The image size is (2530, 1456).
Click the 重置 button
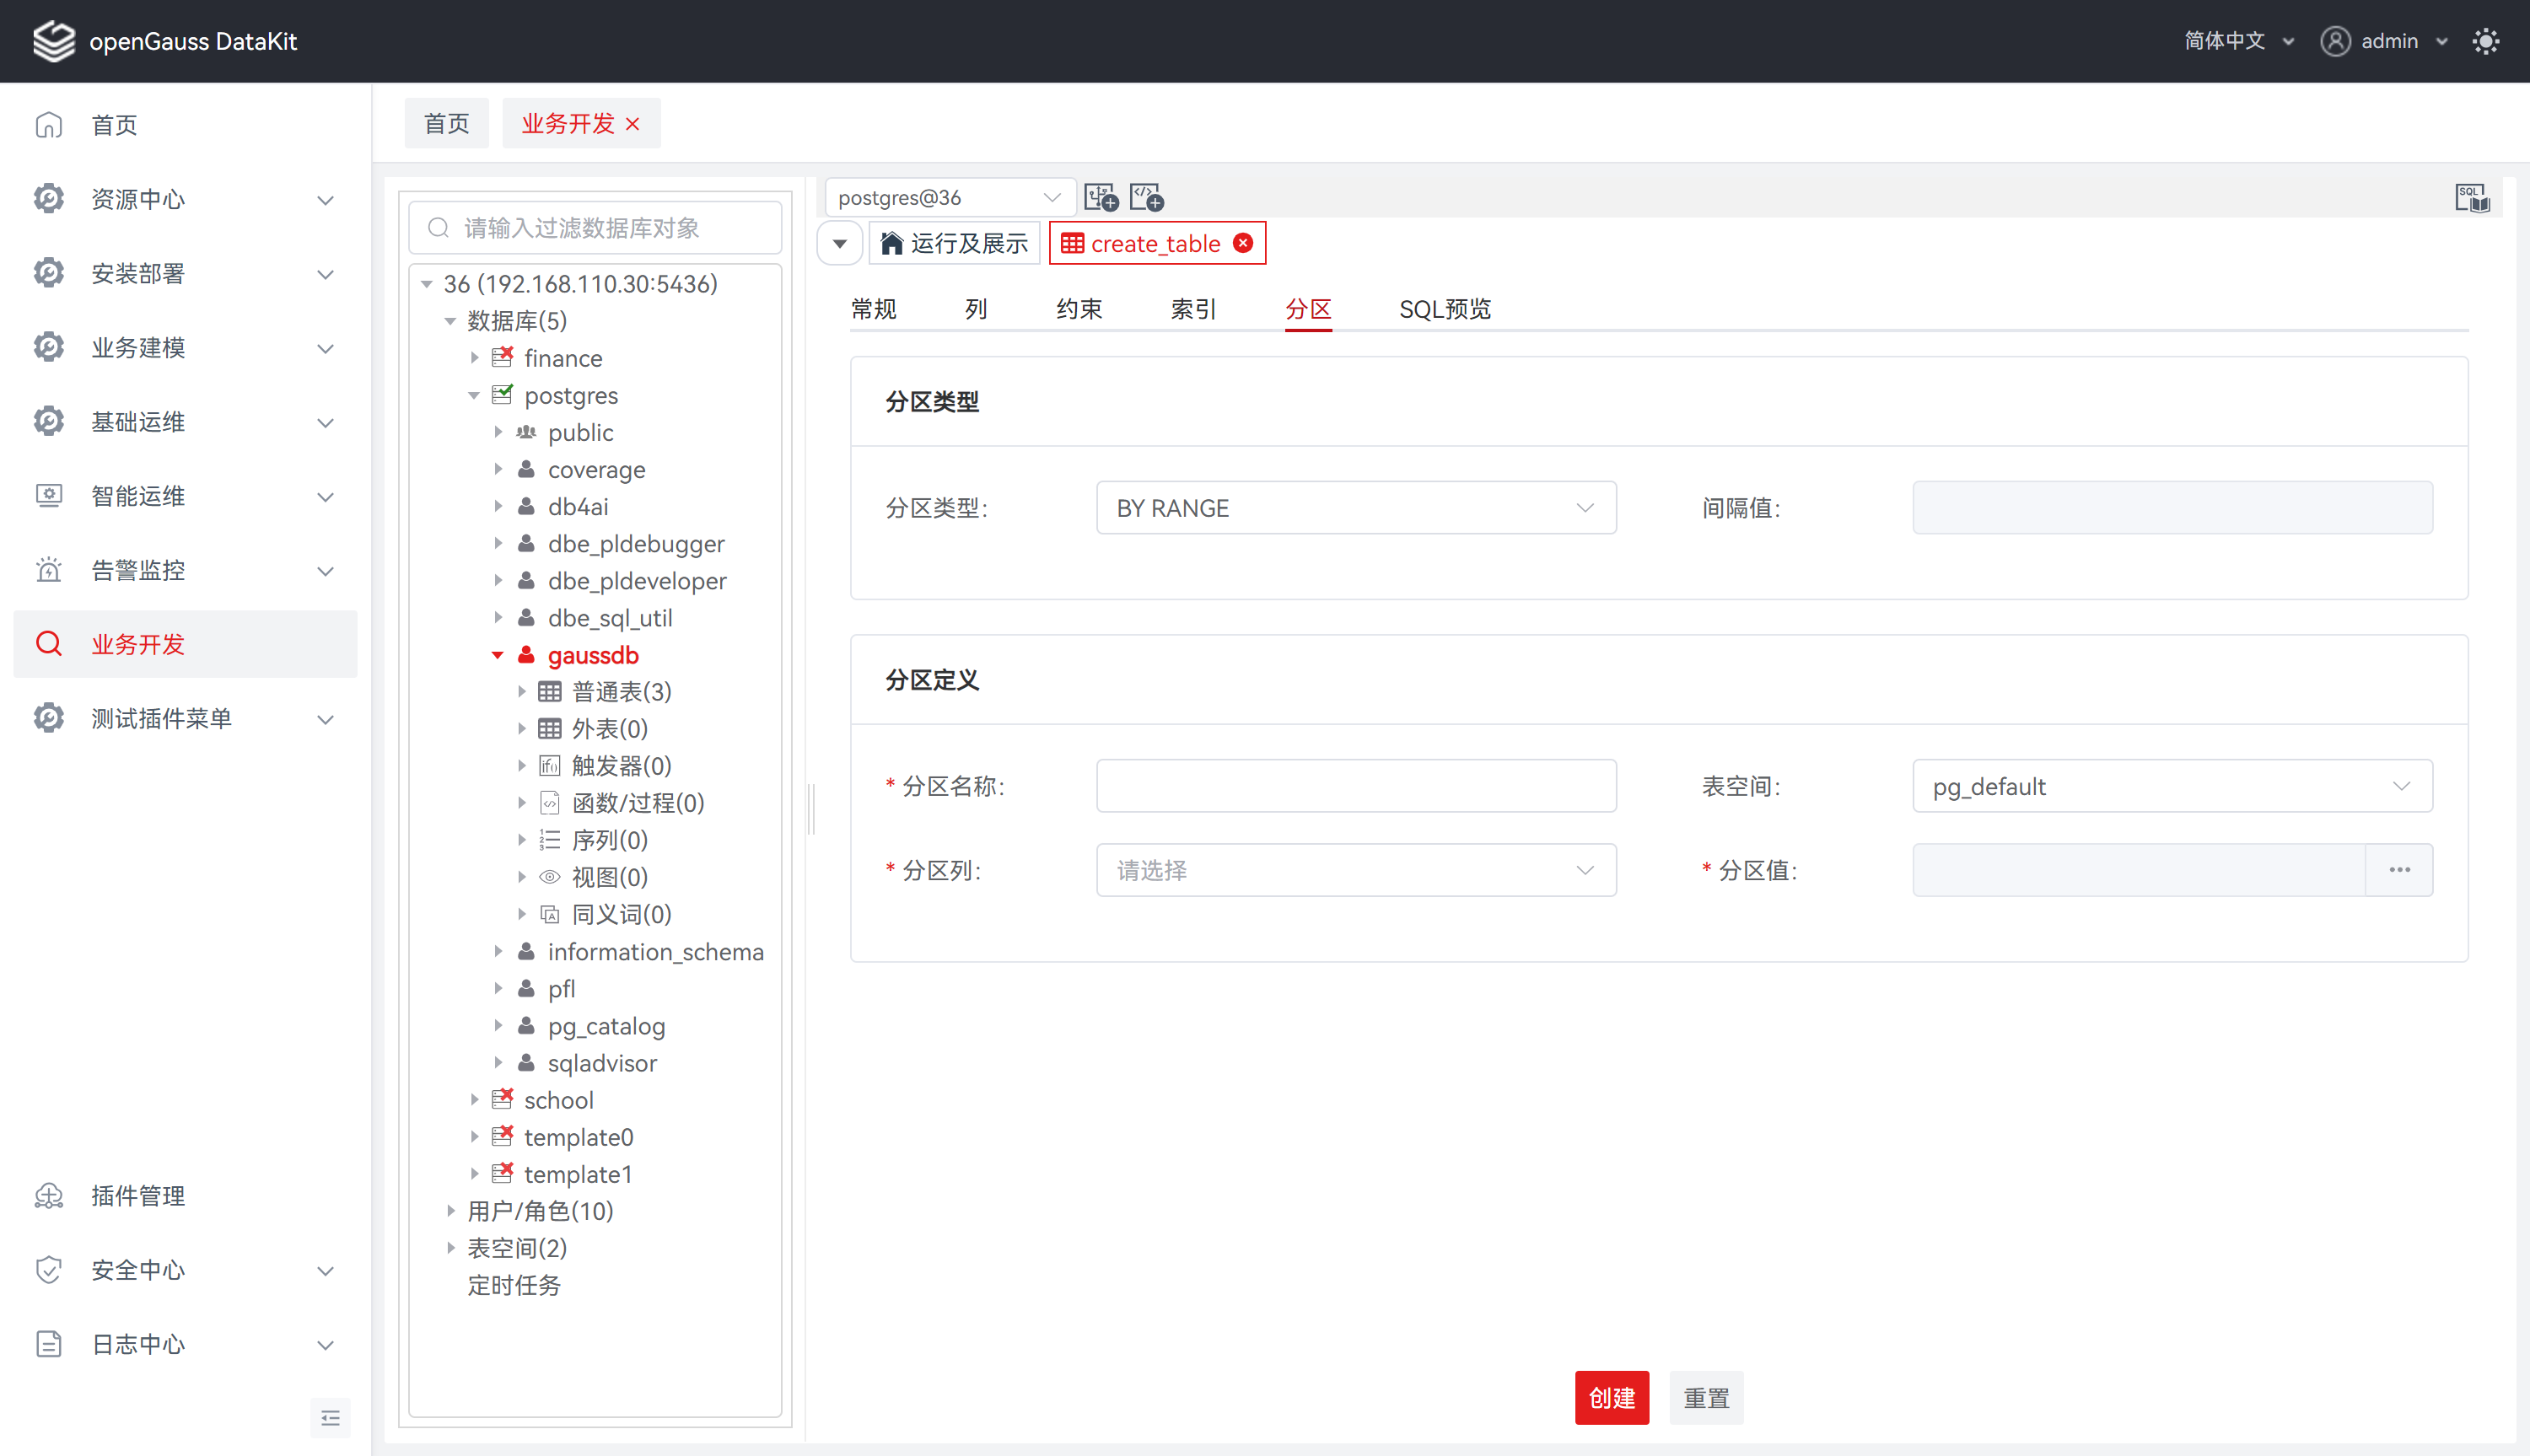click(x=1706, y=1398)
